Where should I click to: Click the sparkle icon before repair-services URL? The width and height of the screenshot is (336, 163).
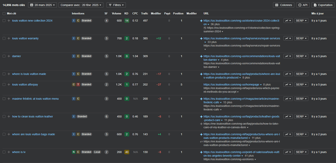click(201, 39)
